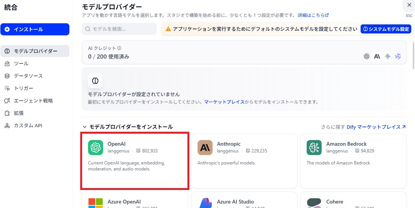Click the トリガー sidebar icon
This screenshot has height=208, width=415.
(x=7, y=88)
